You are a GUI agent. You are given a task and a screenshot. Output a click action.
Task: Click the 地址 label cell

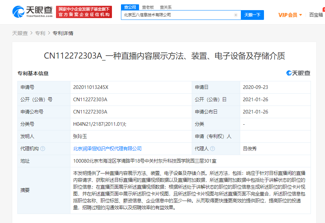(44, 161)
